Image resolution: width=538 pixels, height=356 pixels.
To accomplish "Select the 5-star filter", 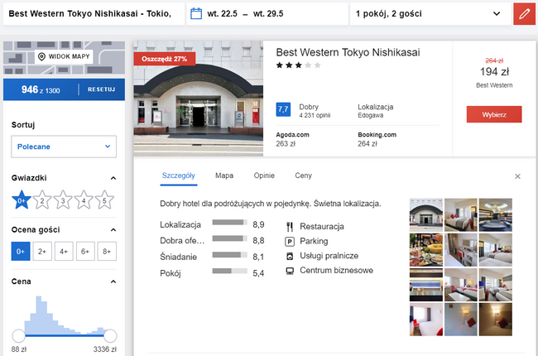I will [x=104, y=200].
